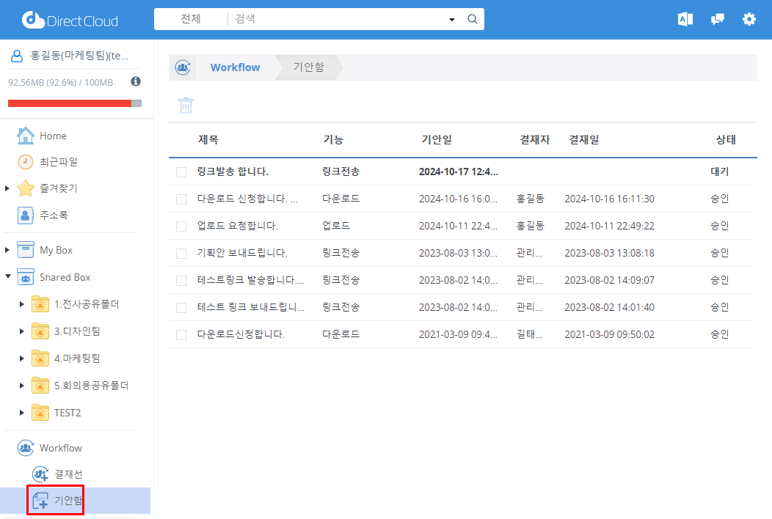772x519 pixels.
Task: Click the trash delete icon
Action: pos(186,106)
